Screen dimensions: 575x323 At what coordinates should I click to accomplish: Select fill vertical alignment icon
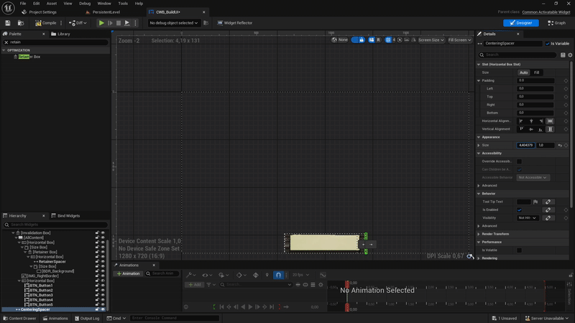click(550, 129)
